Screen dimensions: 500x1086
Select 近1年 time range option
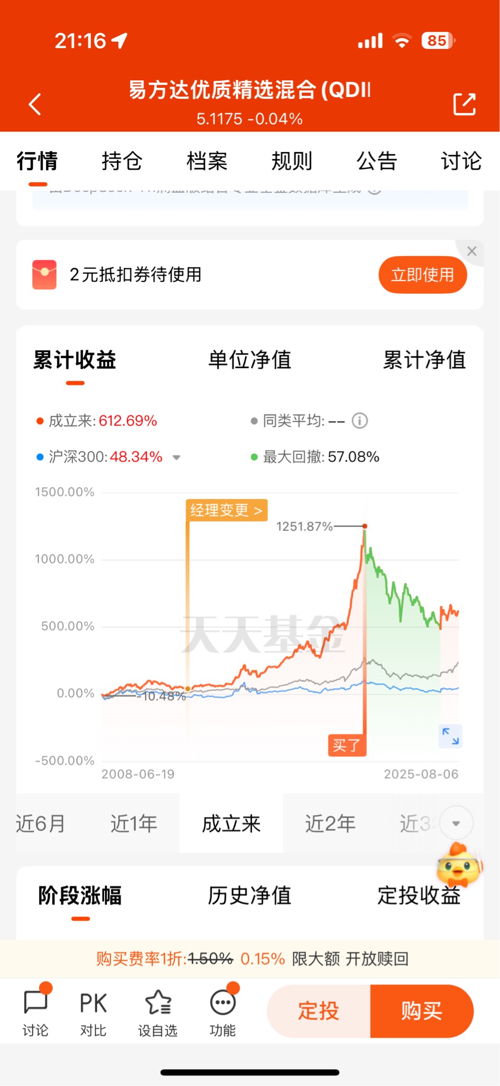coord(134,823)
